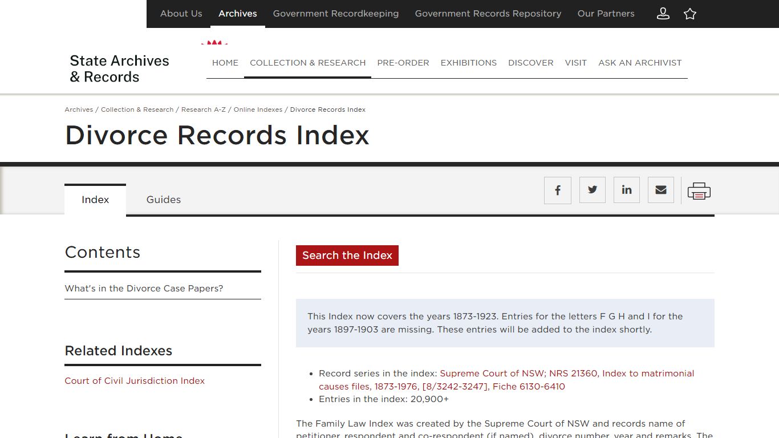Open About Us in top bar
Screen dimensions: 779x438
[x=181, y=14]
